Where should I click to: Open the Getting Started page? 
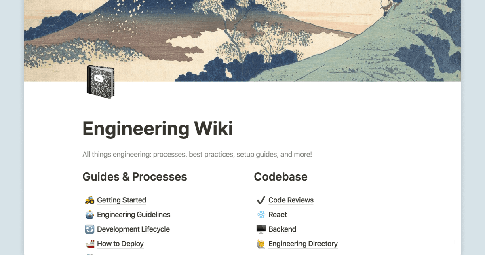(121, 200)
